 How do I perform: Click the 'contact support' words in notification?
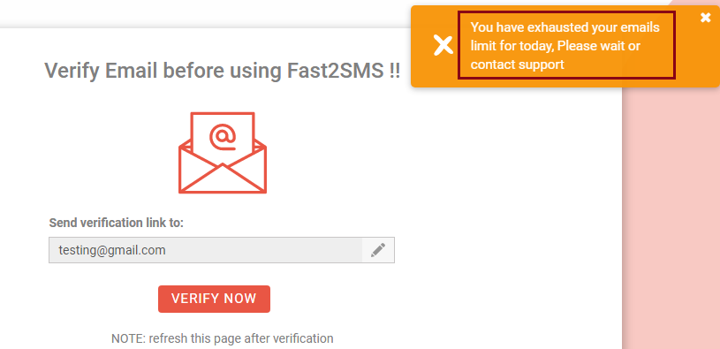[x=517, y=64]
